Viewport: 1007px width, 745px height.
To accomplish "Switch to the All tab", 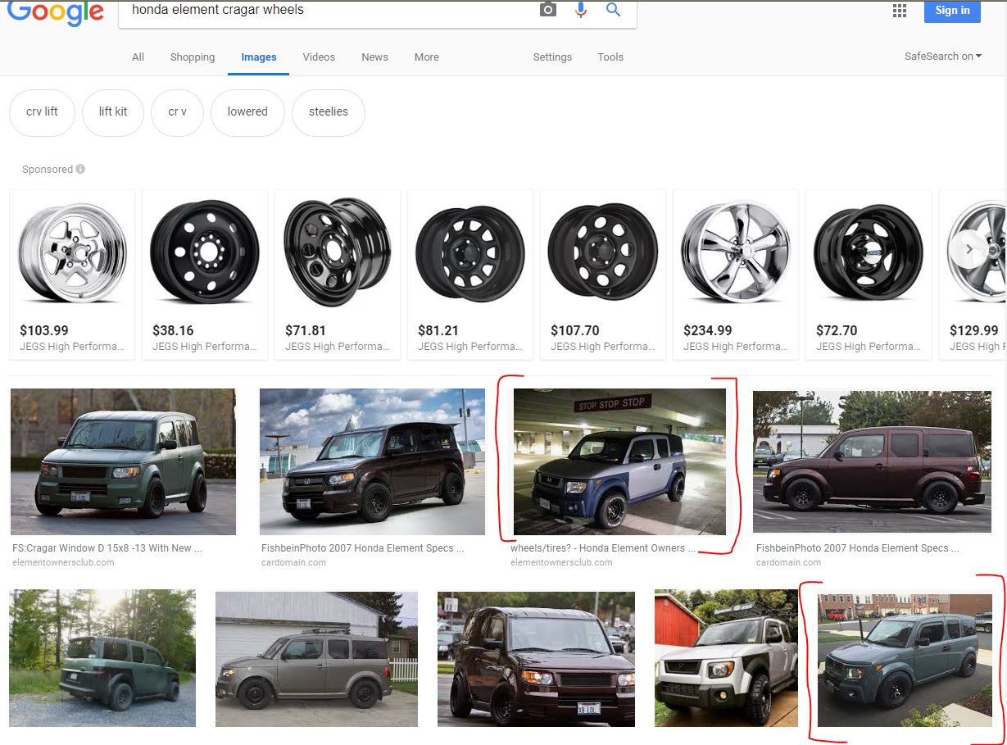I will pyautogui.click(x=138, y=57).
